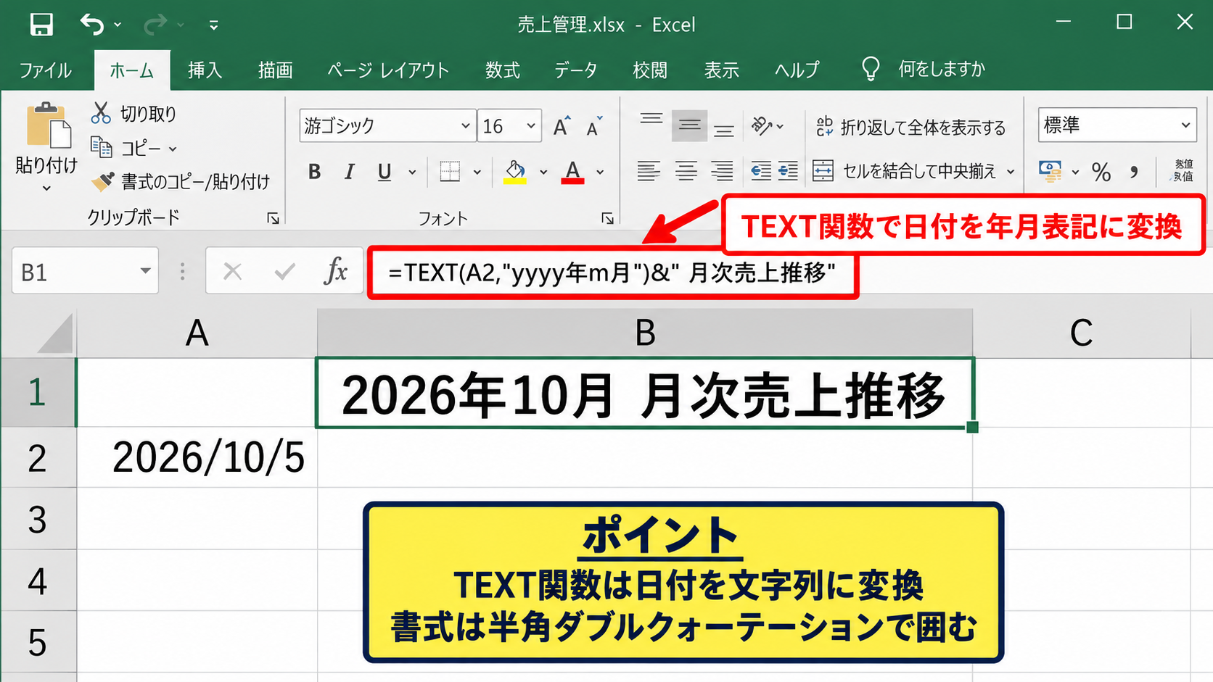Click the Undo arrow icon
This screenshot has width=1213, height=682.
[x=92, y=25]
